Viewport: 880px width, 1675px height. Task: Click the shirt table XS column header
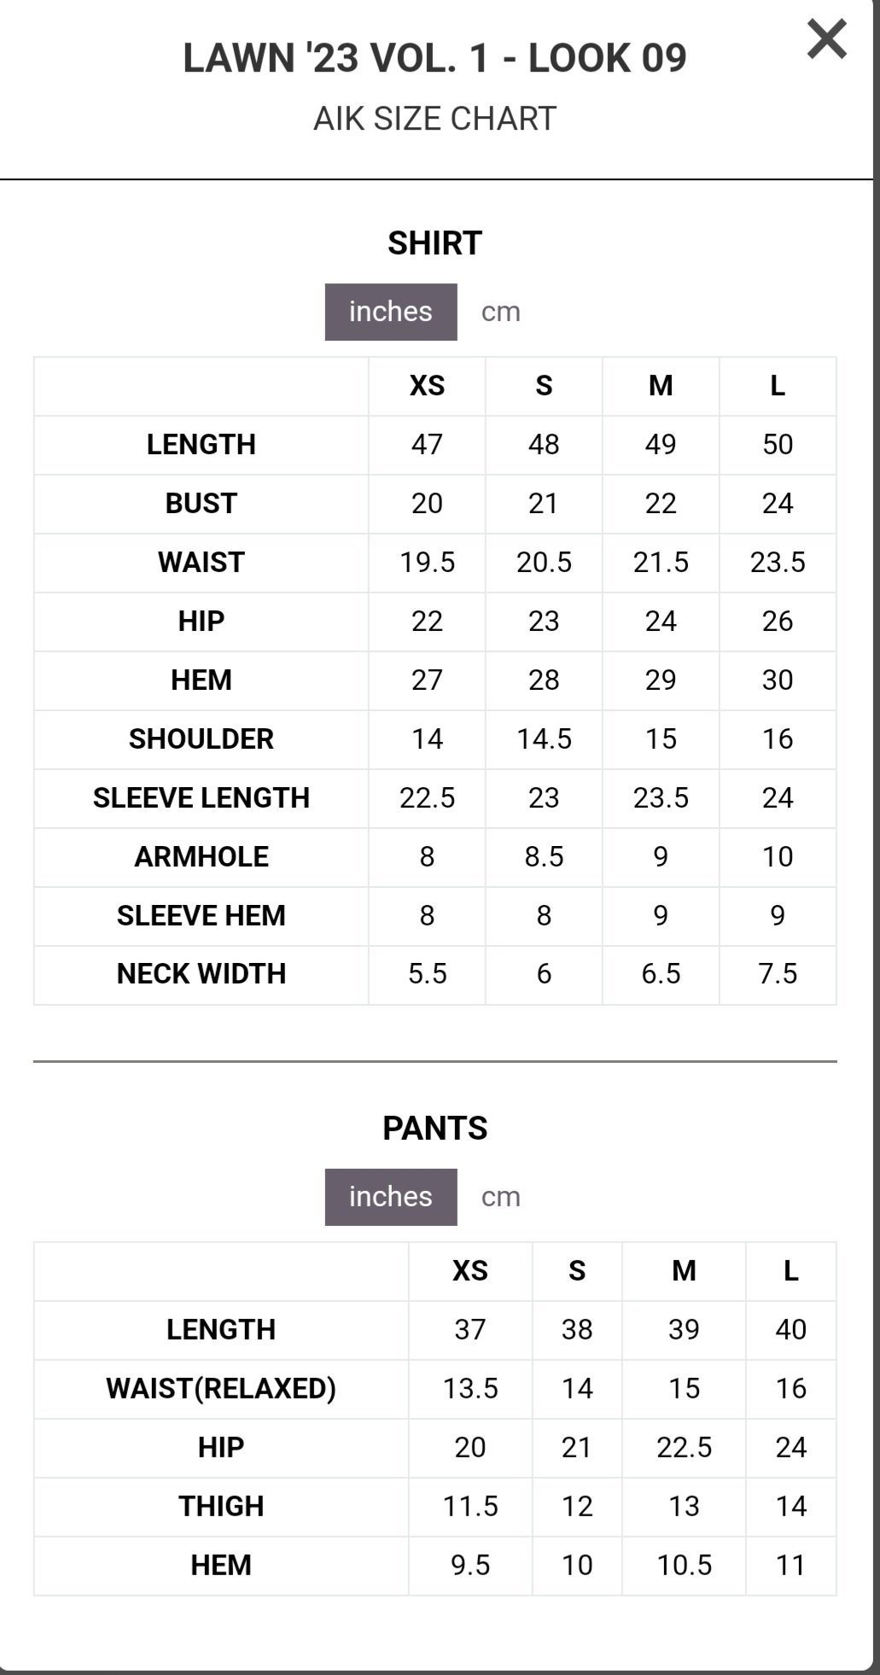(427, 386)
